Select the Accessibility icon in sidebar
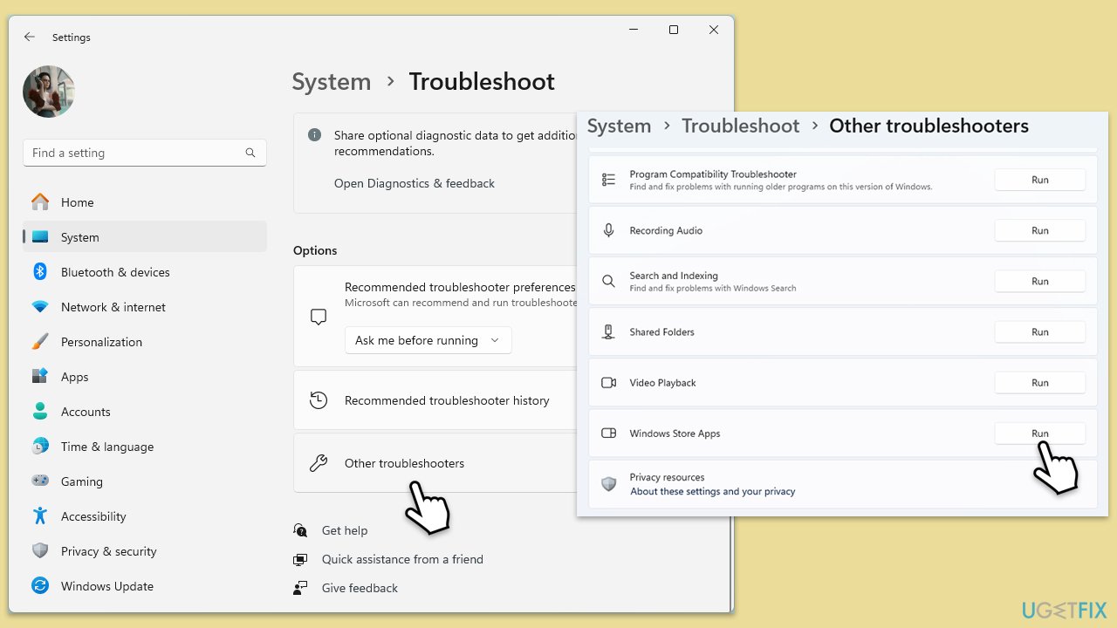Viewport: 1117px width, 628px height. click(40, 516)
